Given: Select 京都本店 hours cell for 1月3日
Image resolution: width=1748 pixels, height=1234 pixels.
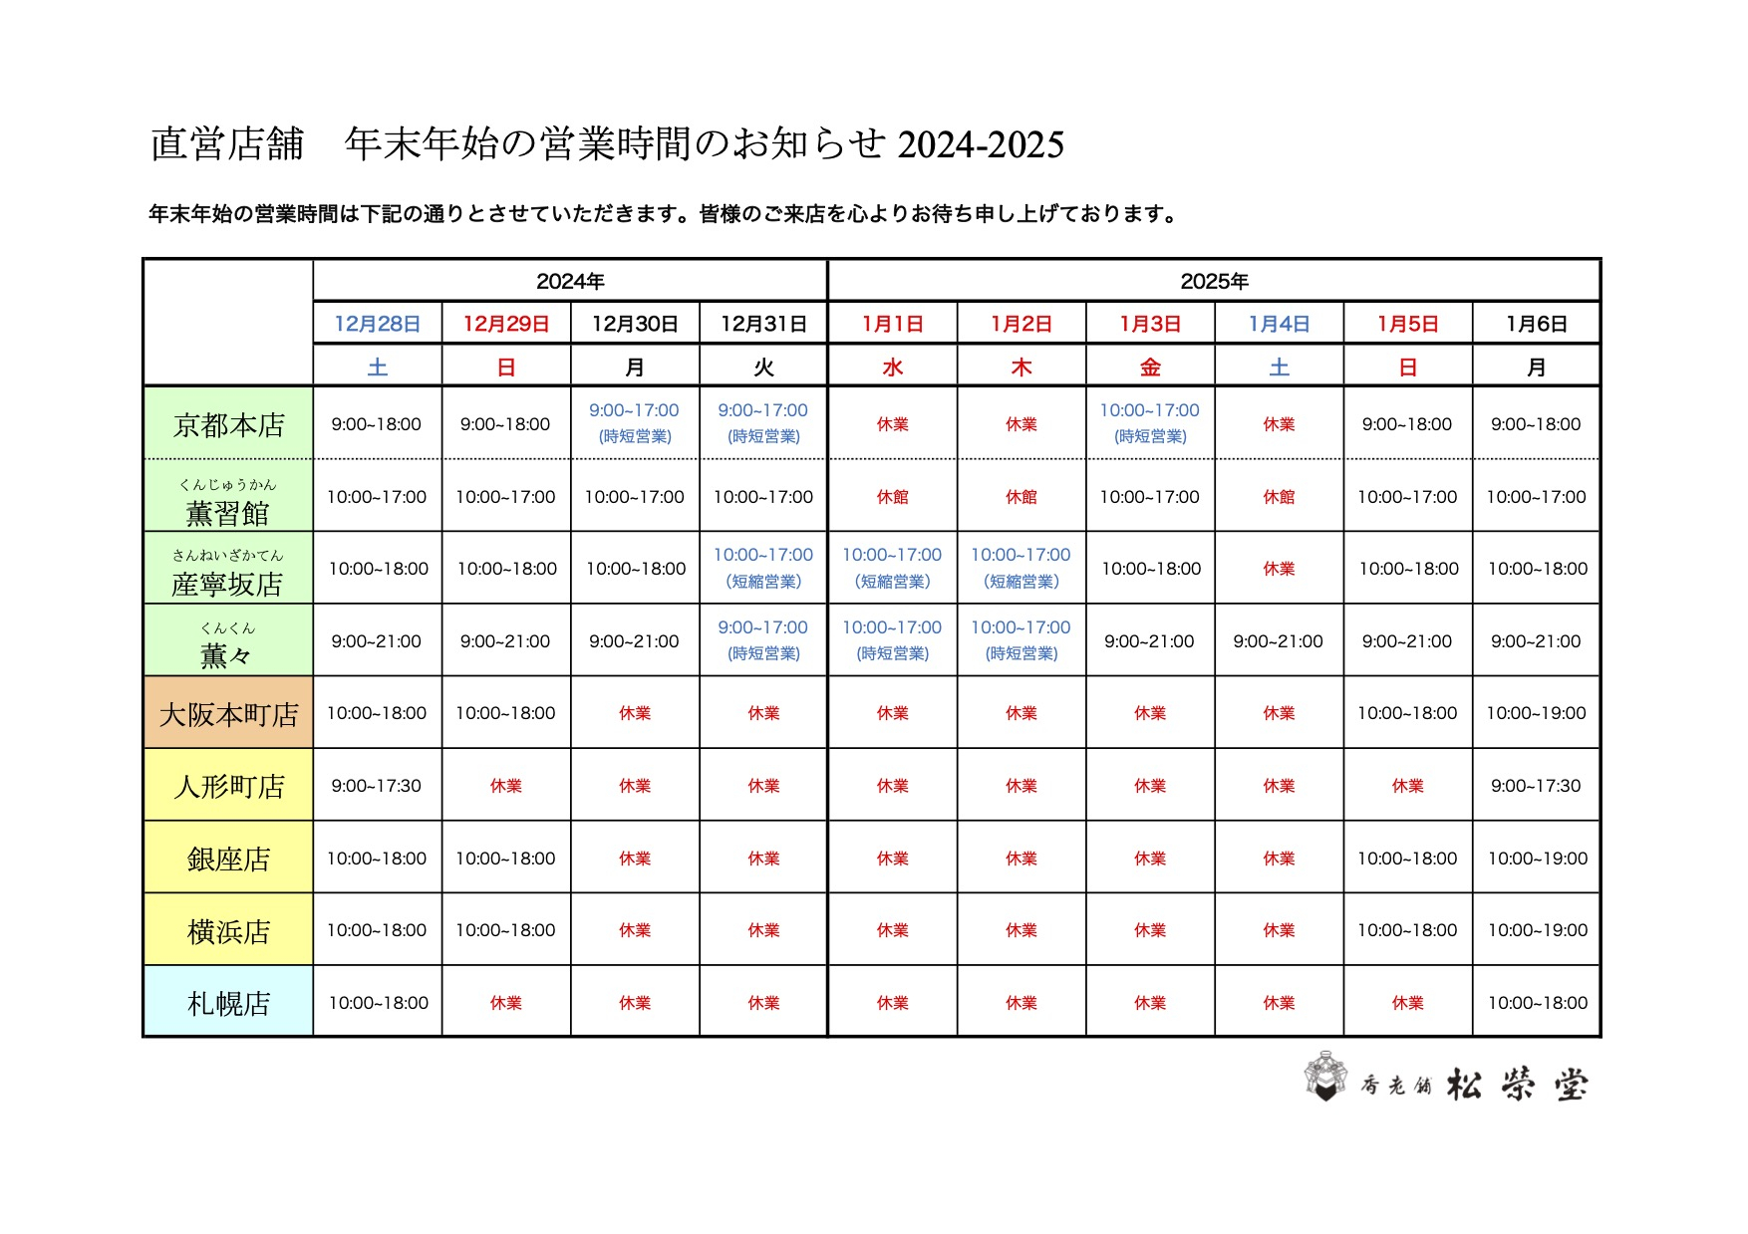Looking at the screenshot, I should [1149, 423].
